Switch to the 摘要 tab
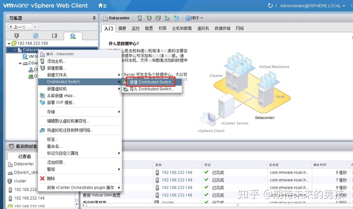The width and height of the screenshot is (353, 209). click(122, 28)
